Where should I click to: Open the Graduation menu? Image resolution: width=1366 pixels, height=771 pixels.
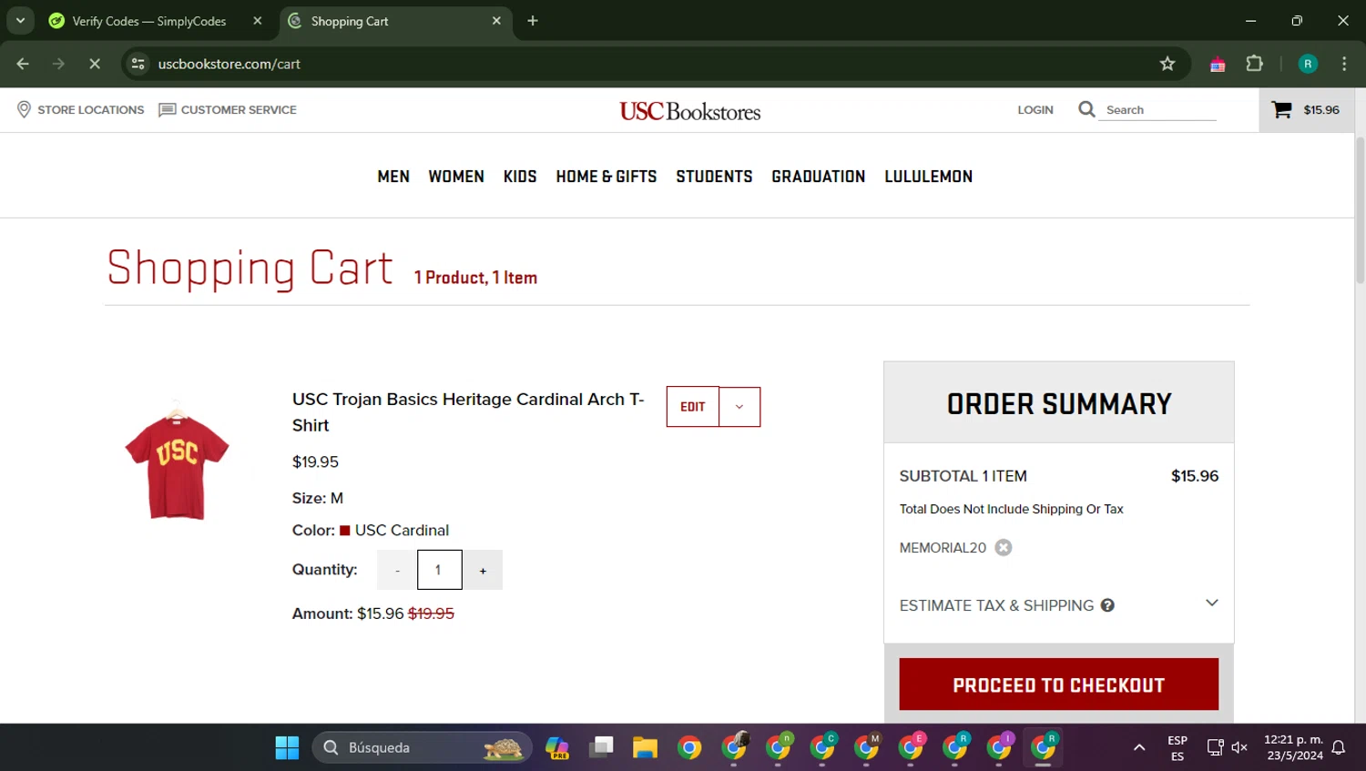point(819,177)
